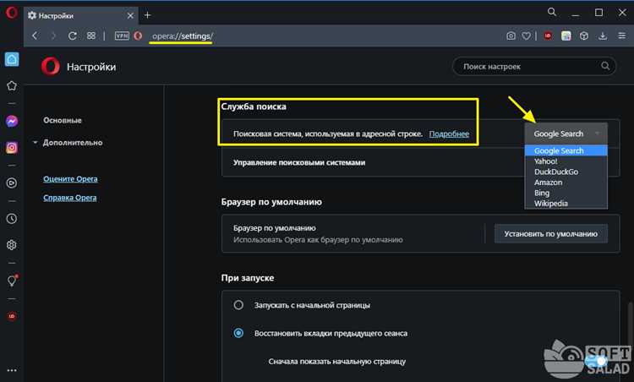Open the sidebar player icon
This screenshot has height=382, width=634.
(12, 183)
